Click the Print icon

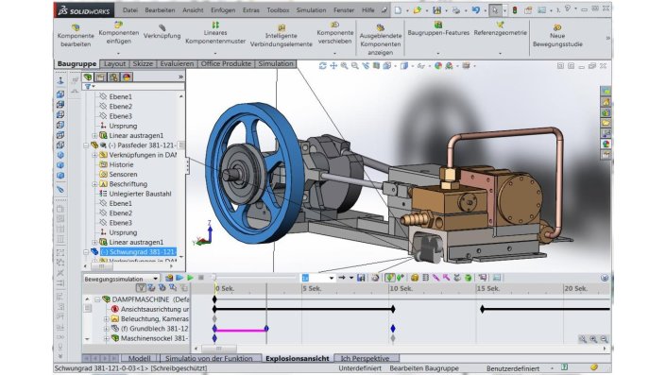tap(455, 10)
